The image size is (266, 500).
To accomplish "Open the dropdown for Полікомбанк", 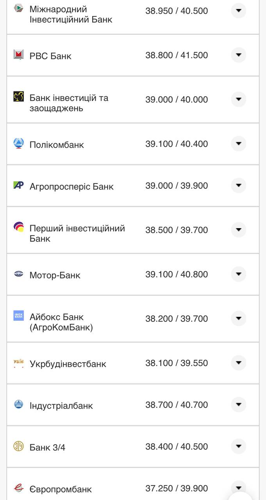I will (238, 143).
